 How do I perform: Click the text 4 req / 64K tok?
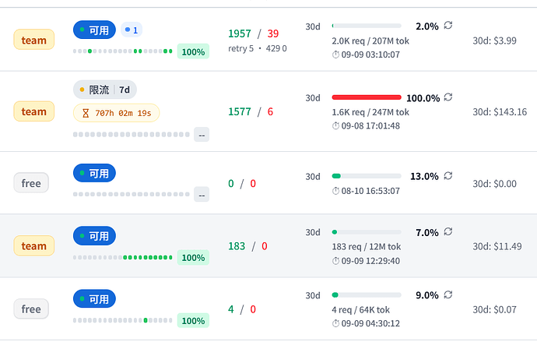click(360, 310)
